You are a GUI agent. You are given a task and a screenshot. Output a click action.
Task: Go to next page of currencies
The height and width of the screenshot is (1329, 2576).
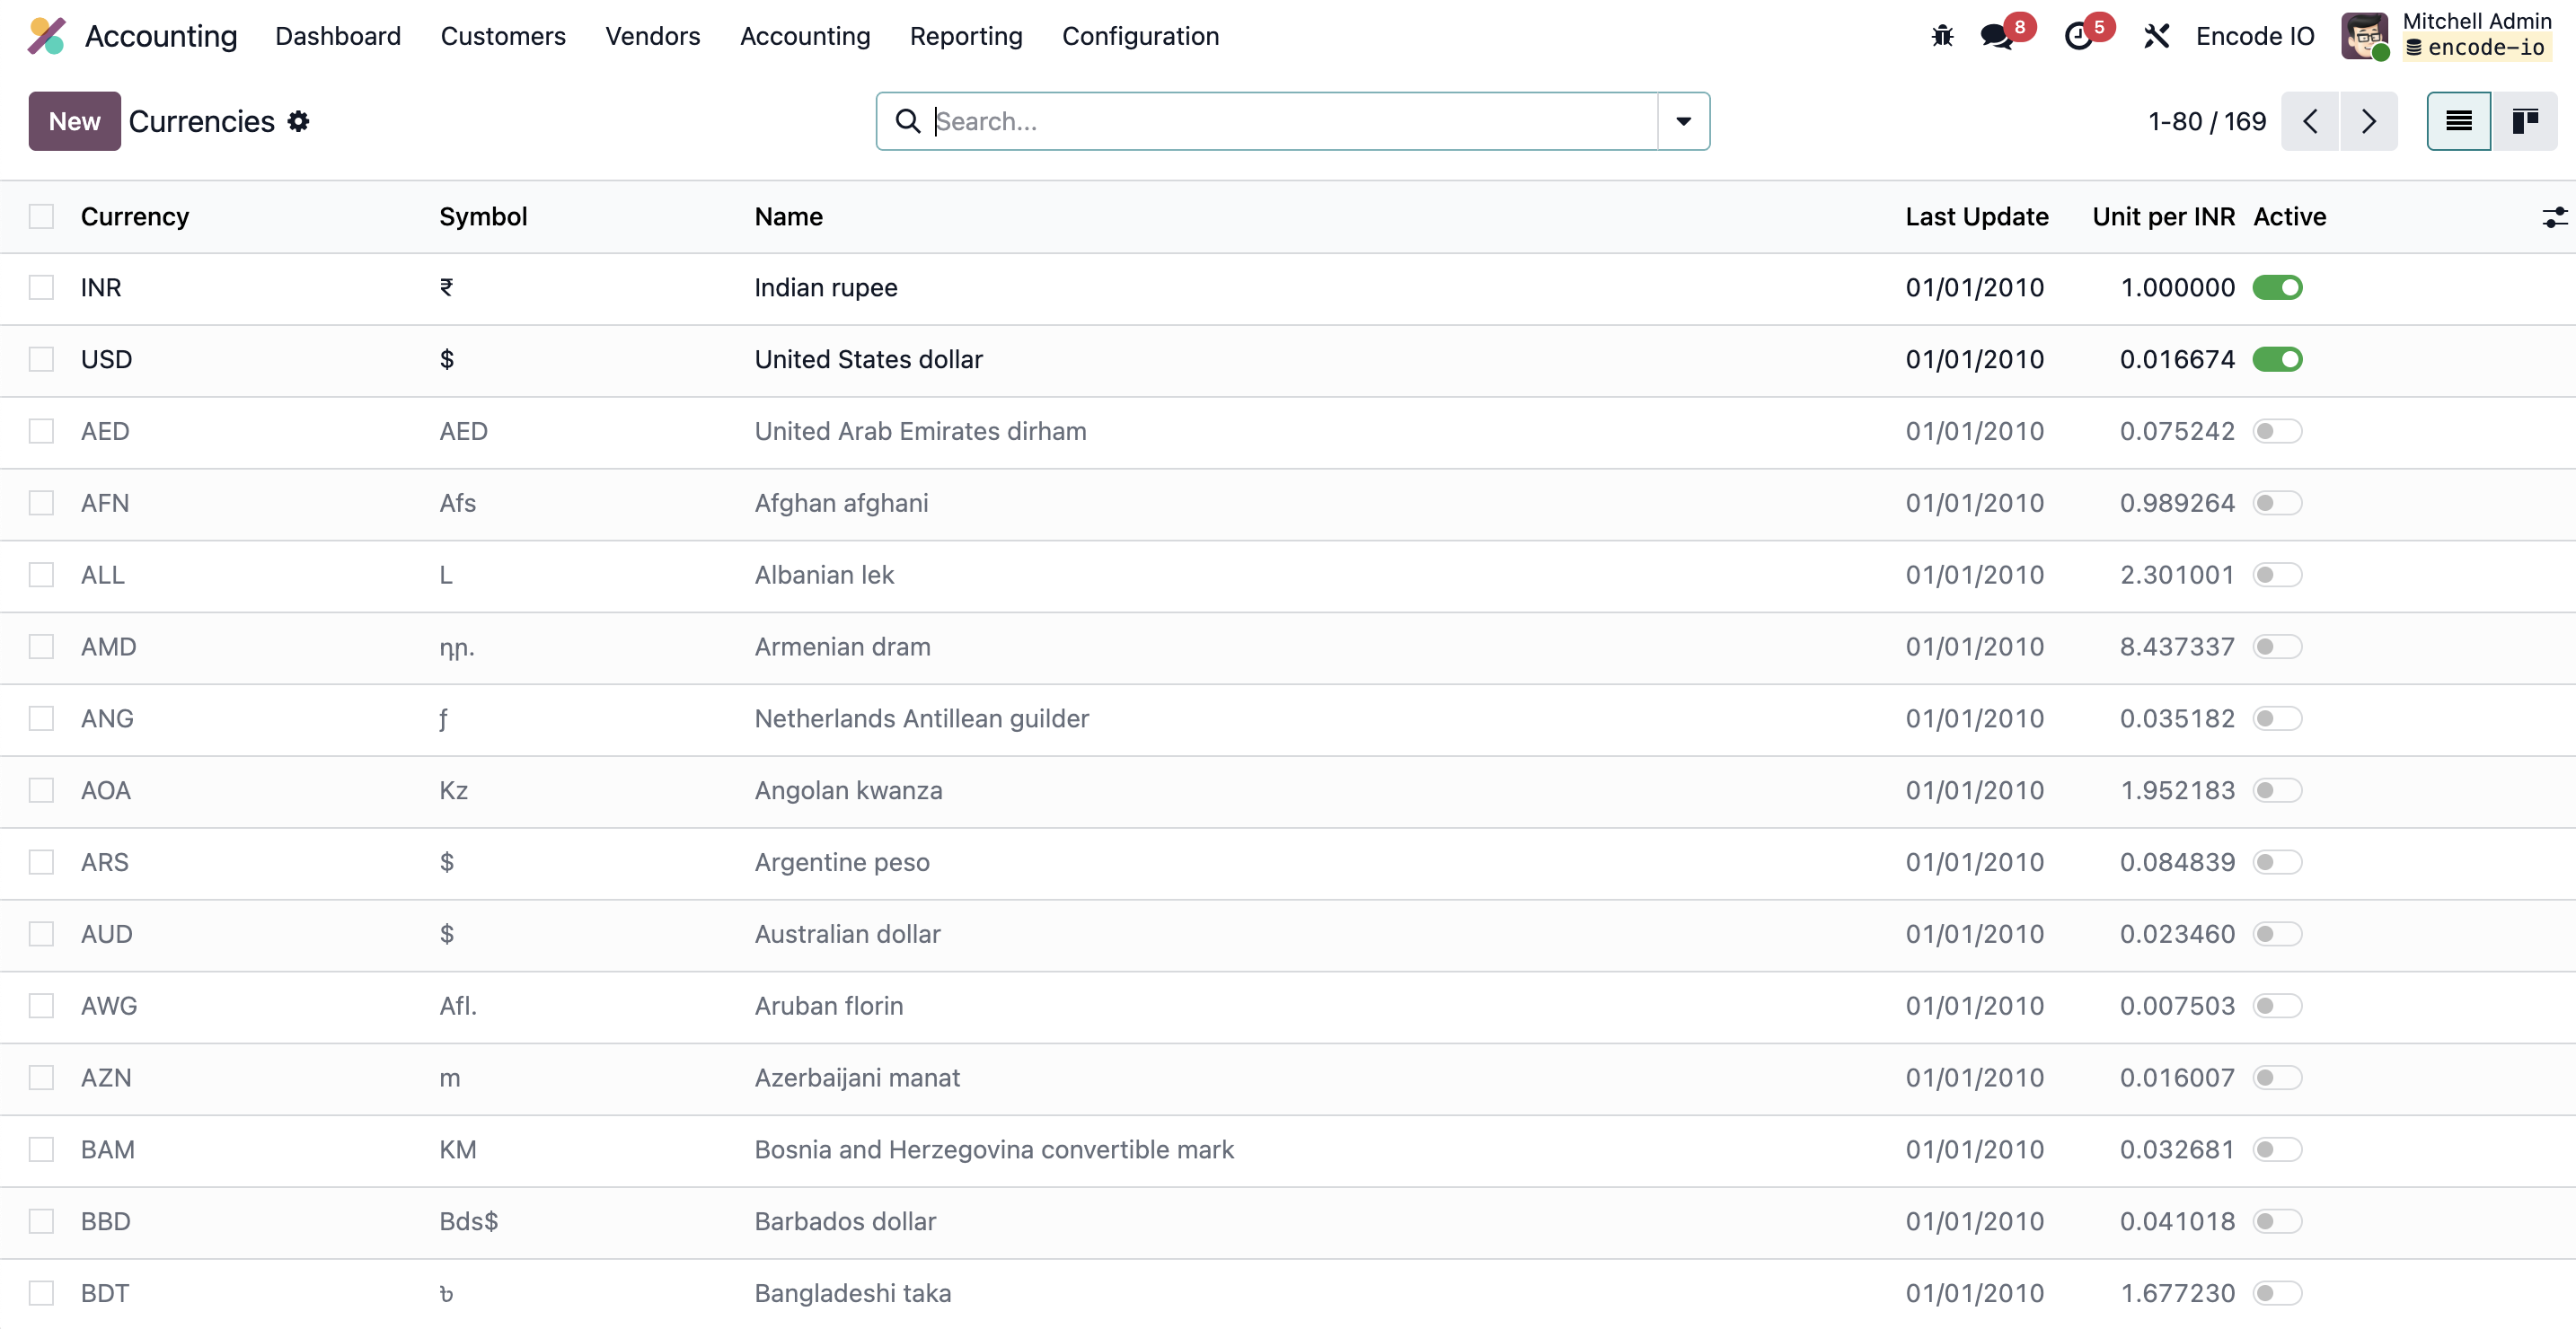(2368, 121)
